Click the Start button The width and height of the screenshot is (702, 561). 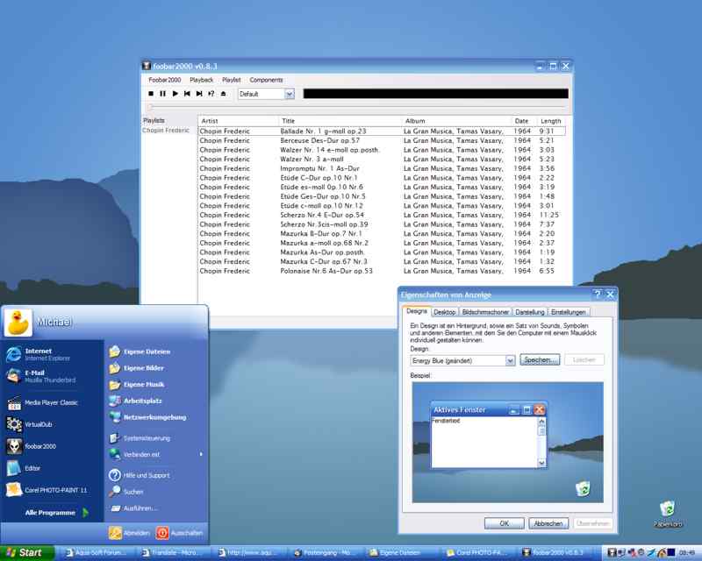coord(27,553)
